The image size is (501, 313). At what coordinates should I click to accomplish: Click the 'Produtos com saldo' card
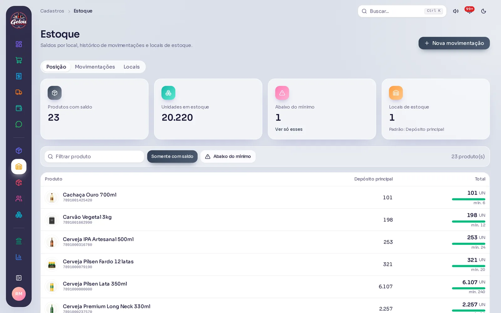(x=95, y=109)
